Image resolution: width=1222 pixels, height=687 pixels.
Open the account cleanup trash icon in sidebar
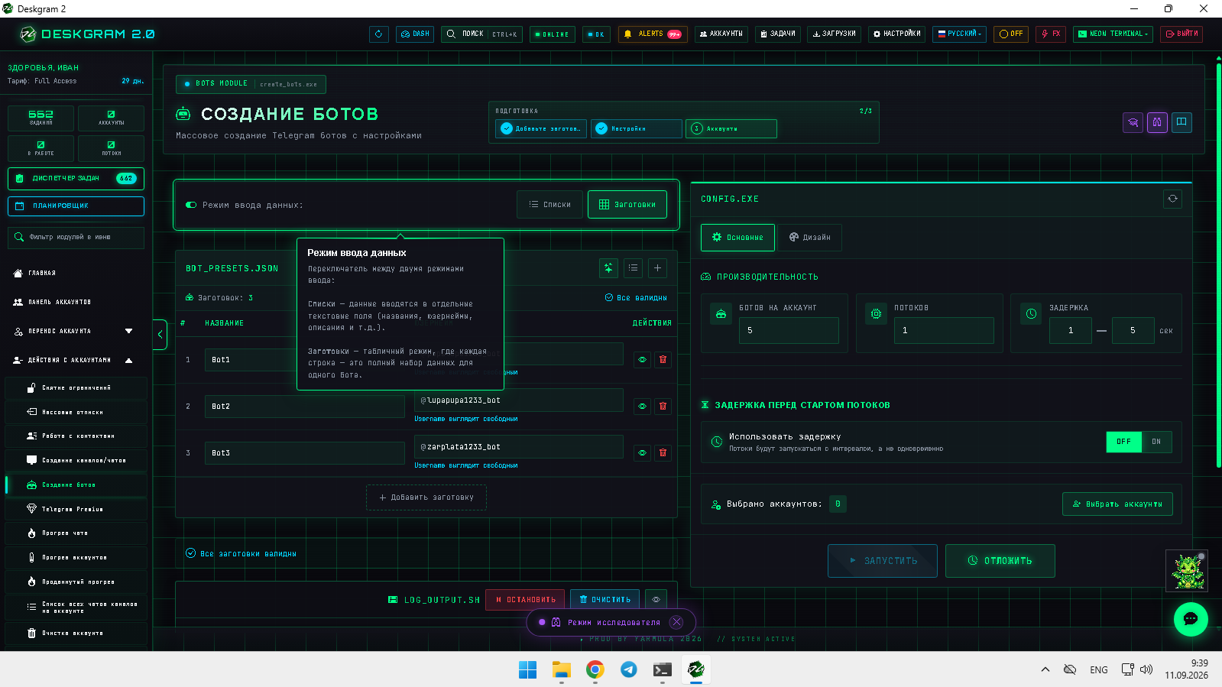[31, 633]
